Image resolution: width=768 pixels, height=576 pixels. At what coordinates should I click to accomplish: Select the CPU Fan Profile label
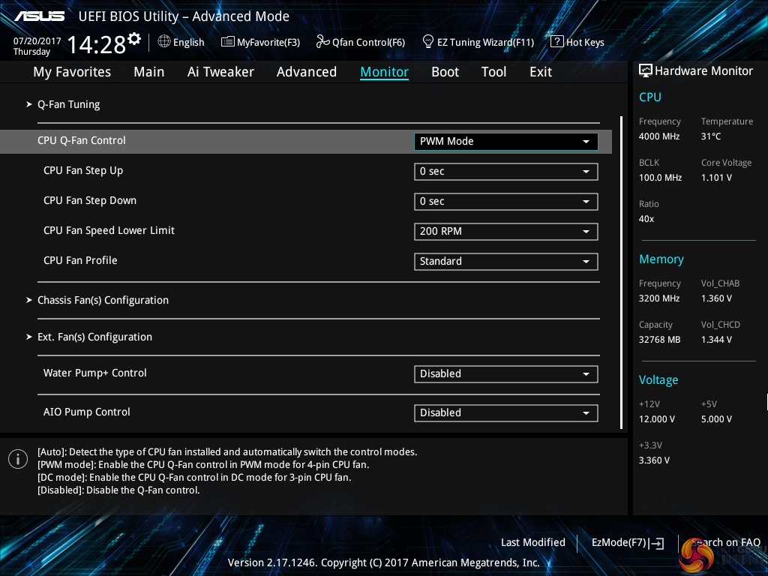(80, 260)
